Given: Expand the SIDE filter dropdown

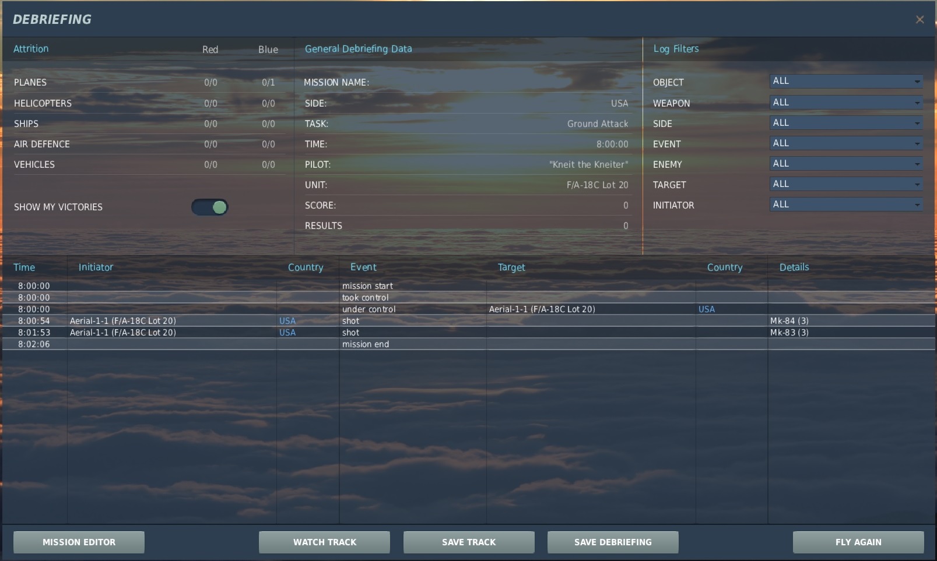Looking at the screenshot, I should (846, 123).
